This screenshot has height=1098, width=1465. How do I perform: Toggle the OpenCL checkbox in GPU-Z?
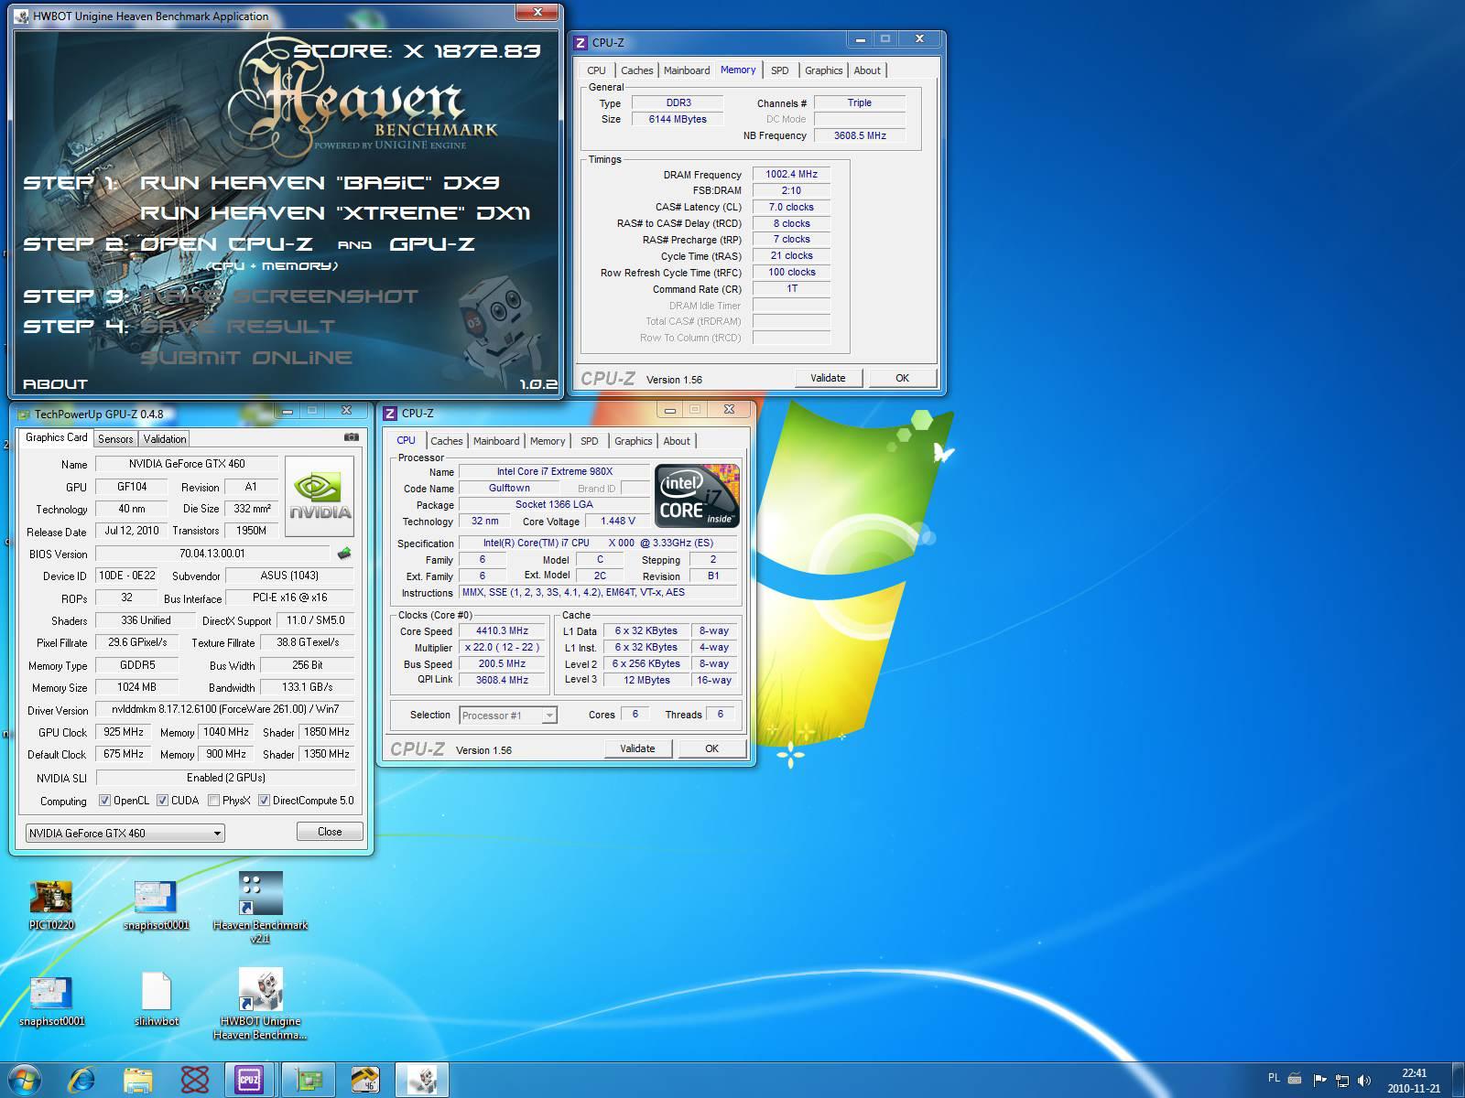(x=105, y=801)
